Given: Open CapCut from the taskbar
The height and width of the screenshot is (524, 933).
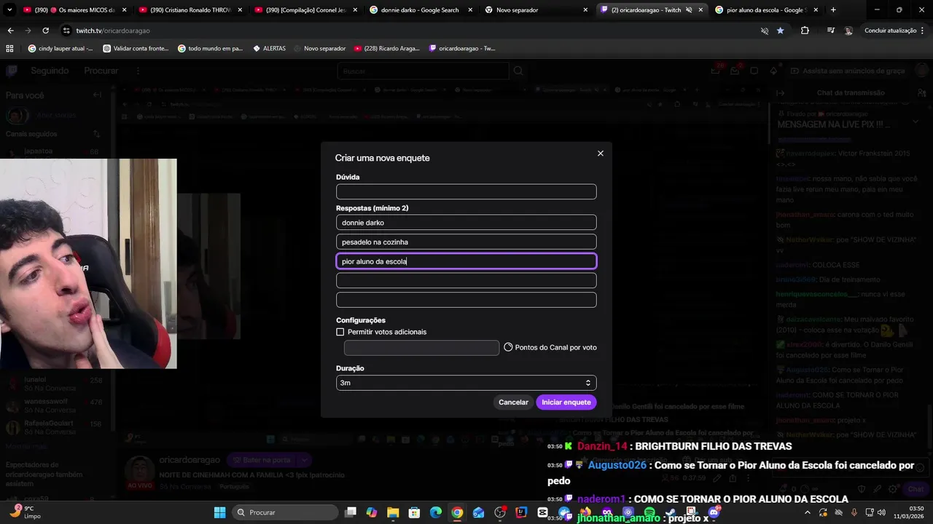Looking at the screenshot, I should [542, 512].
